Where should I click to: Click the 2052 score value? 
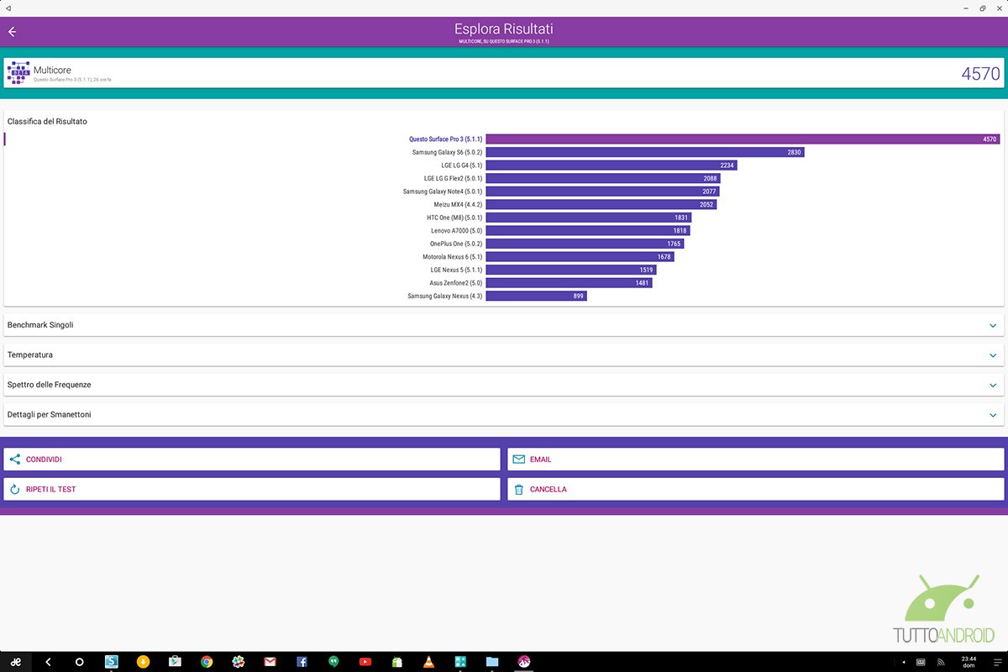706,204
